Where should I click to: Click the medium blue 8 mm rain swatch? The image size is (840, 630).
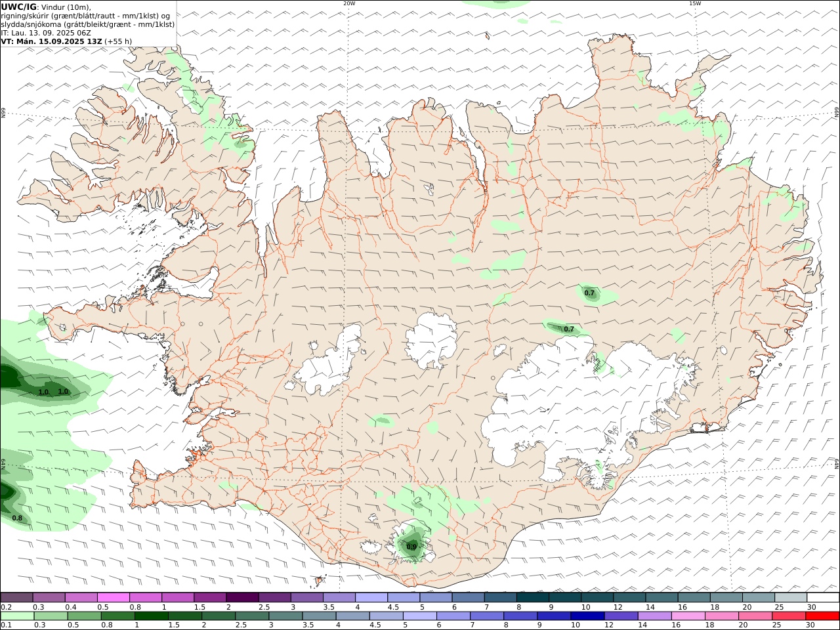tap(520, 616)
